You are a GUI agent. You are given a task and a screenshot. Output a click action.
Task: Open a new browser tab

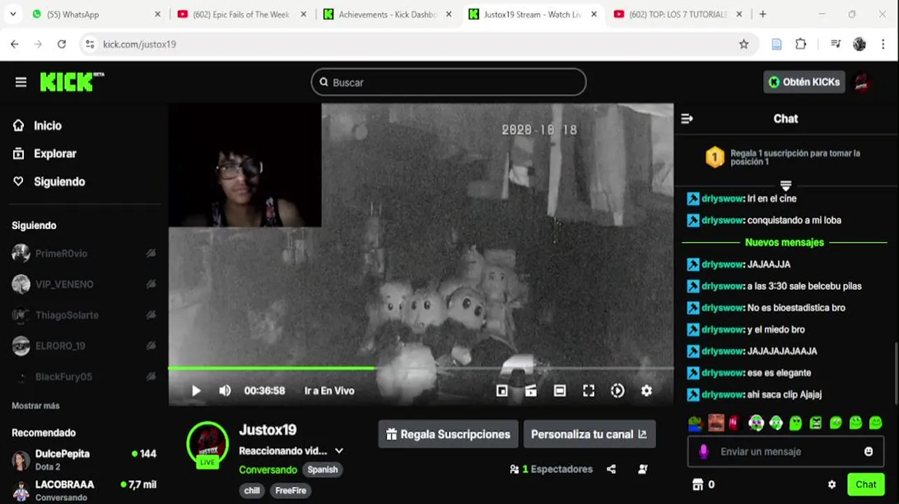tap(762, 14)
